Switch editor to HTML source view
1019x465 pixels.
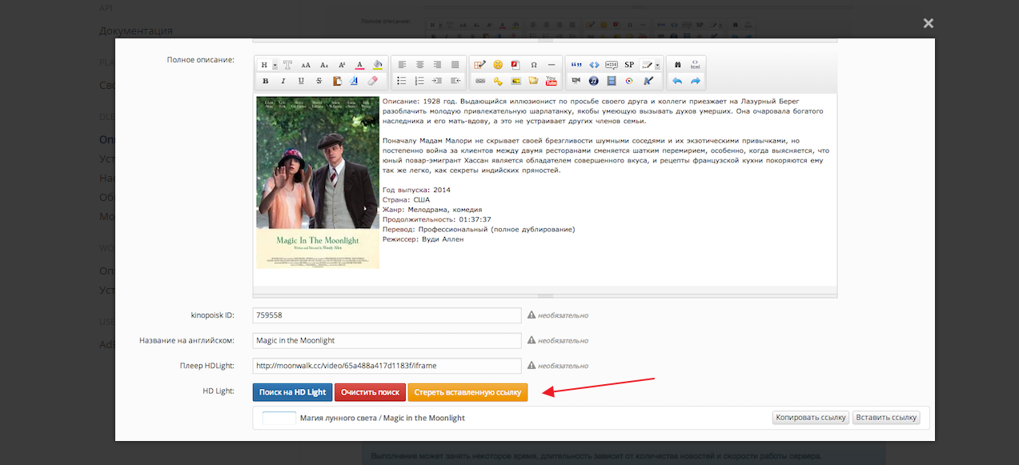(695, 65)
